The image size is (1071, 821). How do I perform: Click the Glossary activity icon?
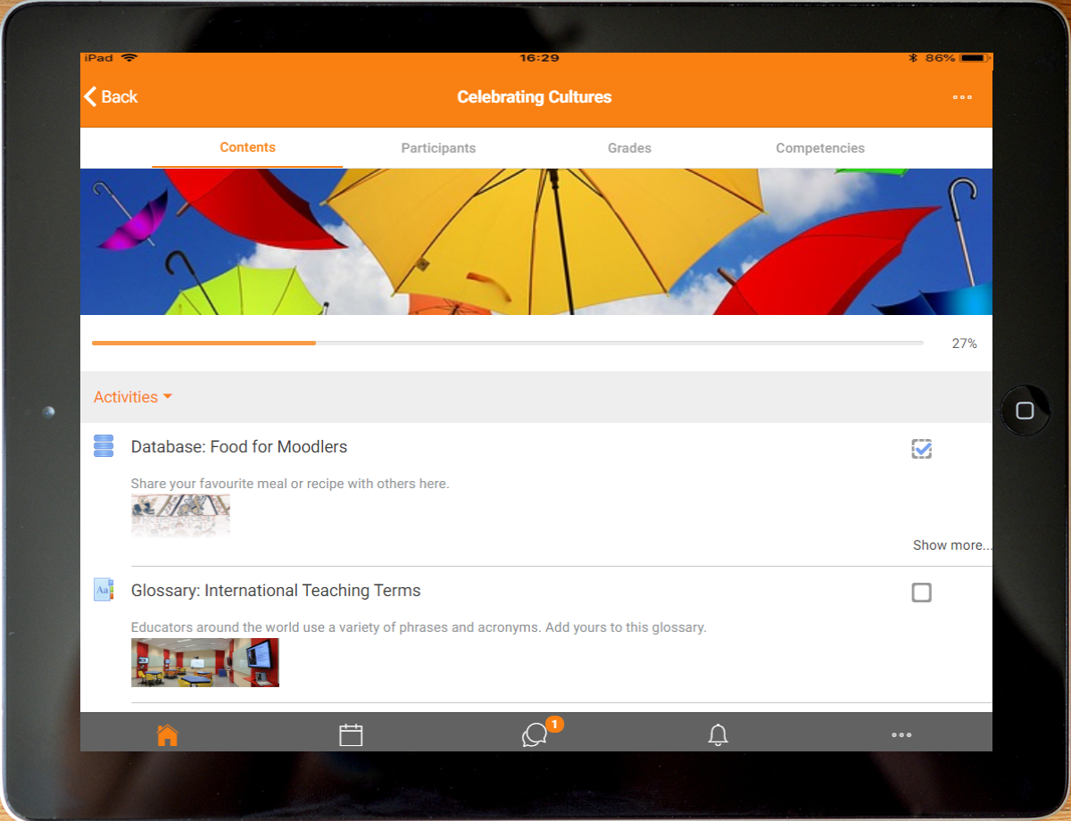click(x=104, y=590)
